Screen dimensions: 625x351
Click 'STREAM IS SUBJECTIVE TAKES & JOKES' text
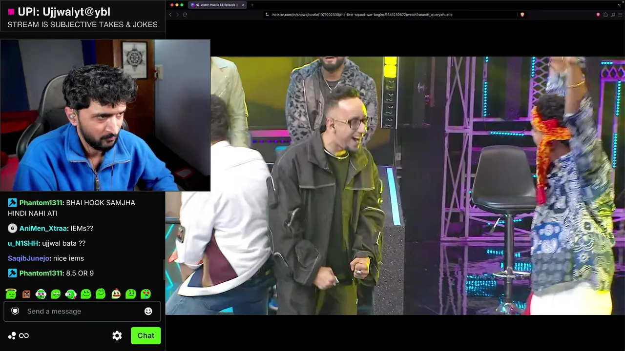(83, 24)
